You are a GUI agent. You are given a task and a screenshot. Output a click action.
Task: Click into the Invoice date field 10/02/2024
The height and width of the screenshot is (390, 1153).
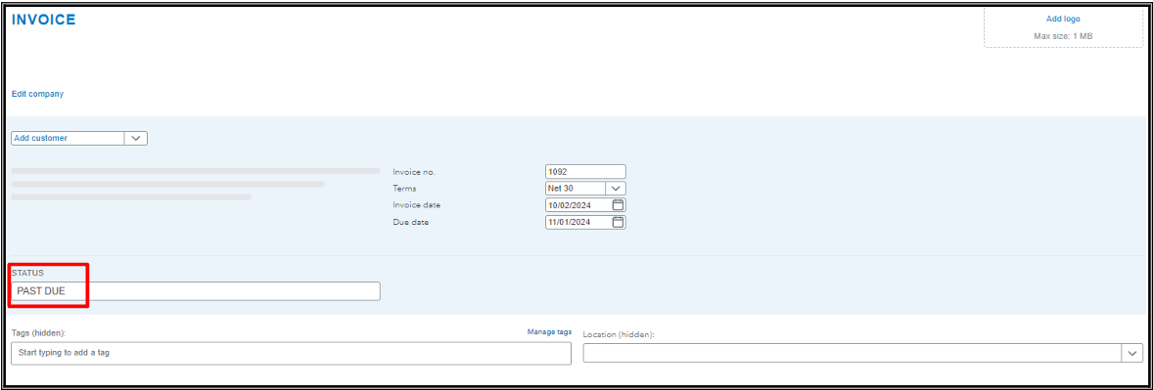(x=578, y=205)
